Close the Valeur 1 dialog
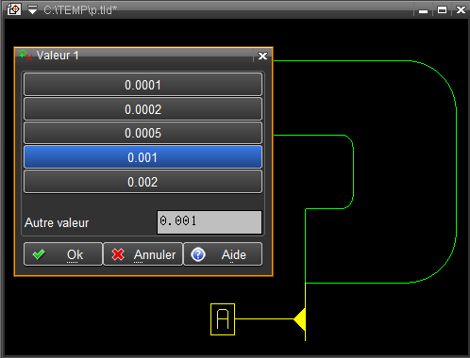470x358 pixels. [x=262, y=56]
